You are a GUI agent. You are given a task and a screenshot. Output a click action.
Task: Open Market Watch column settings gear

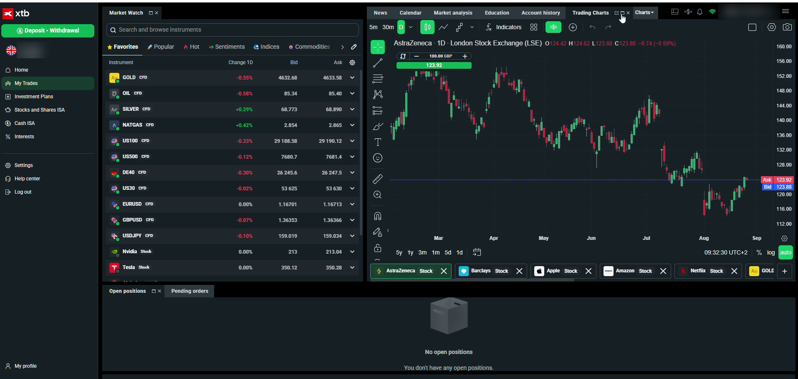click(x=352, y=62)
